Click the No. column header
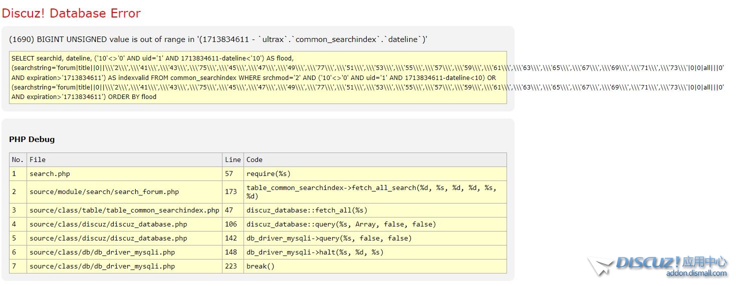 (x=18, y=159)
